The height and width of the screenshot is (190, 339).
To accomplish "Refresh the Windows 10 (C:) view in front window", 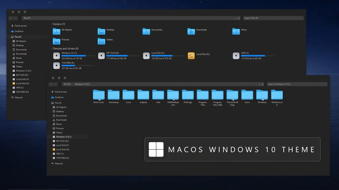I will point(263,84).
